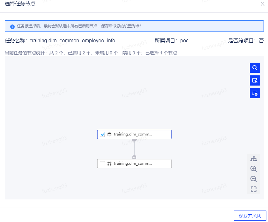Click the notice banner text about default selection
The width and height of the screenshot is (268, 222).
(79, 26)
